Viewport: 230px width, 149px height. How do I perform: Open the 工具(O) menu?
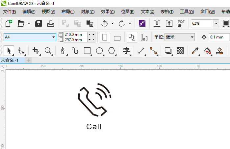tap(187, 12)
